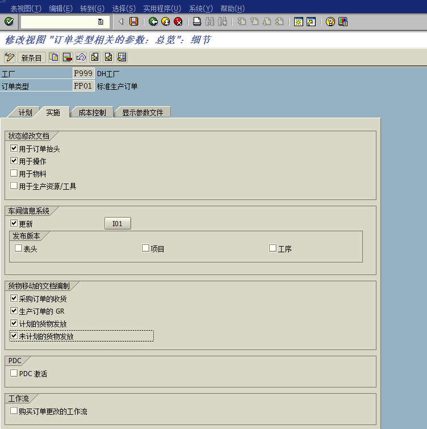Click the Save floppy disk icon
Image resolution: width=427 pixels, height=429 pixels.
click(x=133, y=22)
